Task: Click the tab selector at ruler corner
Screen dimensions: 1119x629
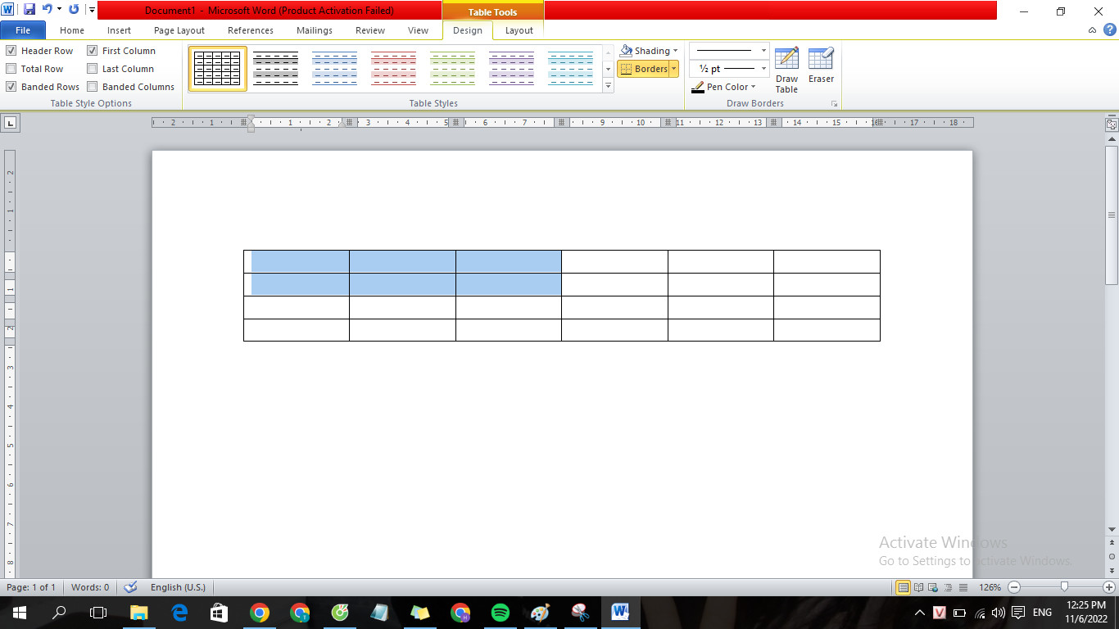Action: (10, 123)
